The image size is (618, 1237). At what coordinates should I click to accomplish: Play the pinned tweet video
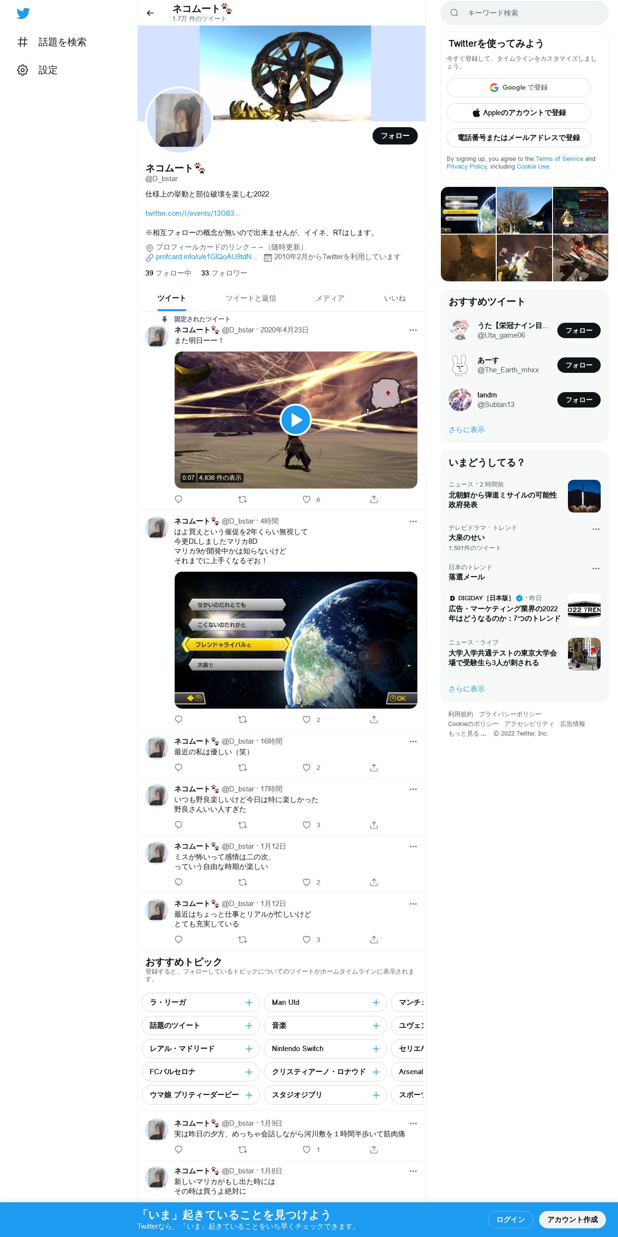296,420
